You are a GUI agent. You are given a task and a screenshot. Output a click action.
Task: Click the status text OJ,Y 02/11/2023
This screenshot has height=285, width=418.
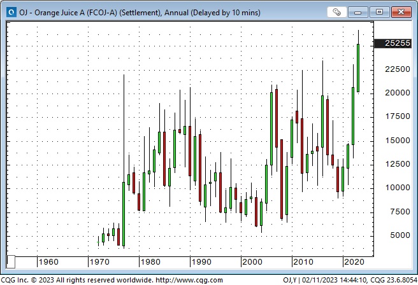point(350,280)
